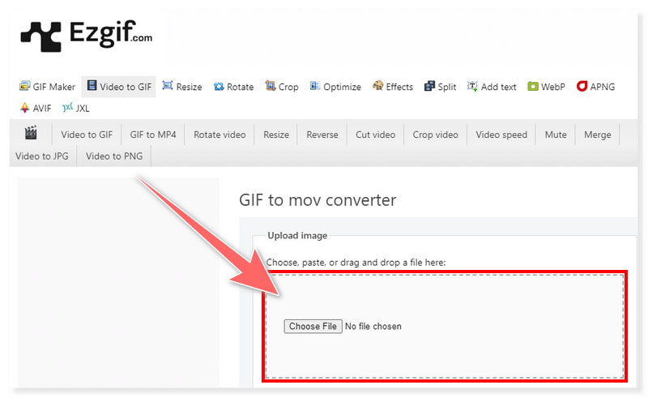Go to Video speed tab
The height and width of the screenshot is (398, 648).
pos(501,135)
